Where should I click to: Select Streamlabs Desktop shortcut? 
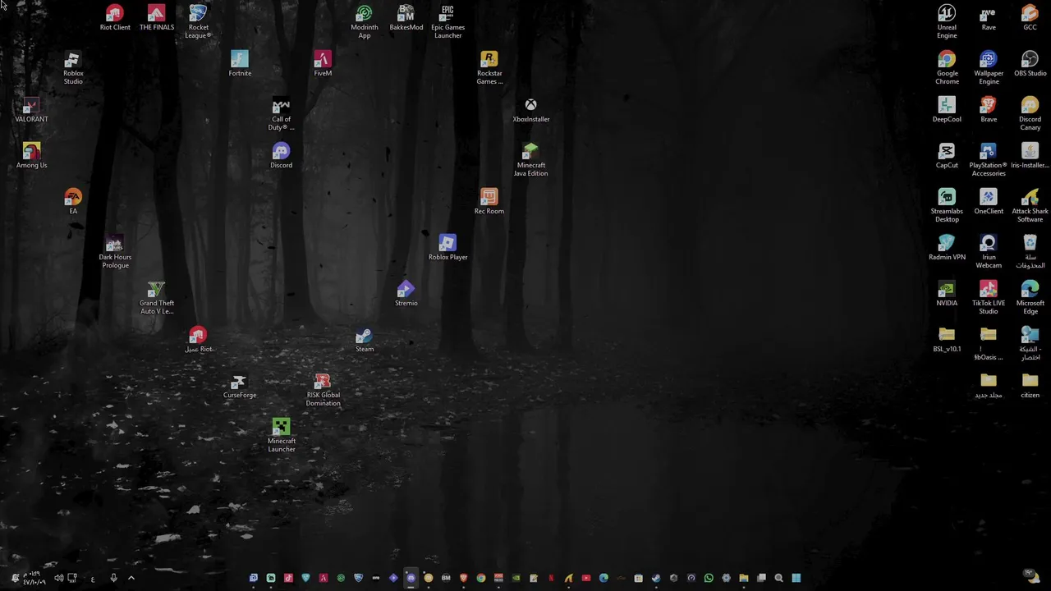click(947, 206)
